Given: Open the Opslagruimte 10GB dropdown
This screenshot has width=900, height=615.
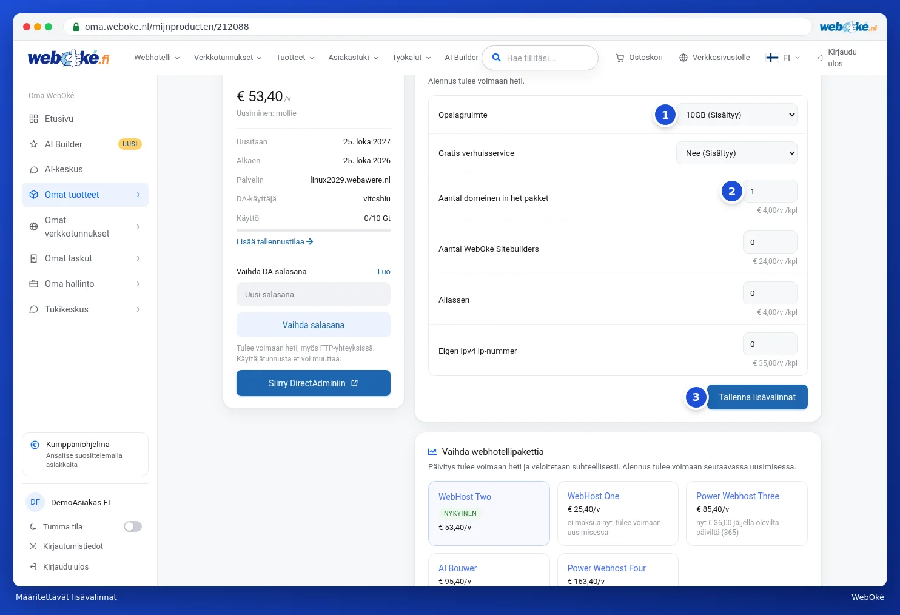Looking at the screenshot, I should [737, 115].
